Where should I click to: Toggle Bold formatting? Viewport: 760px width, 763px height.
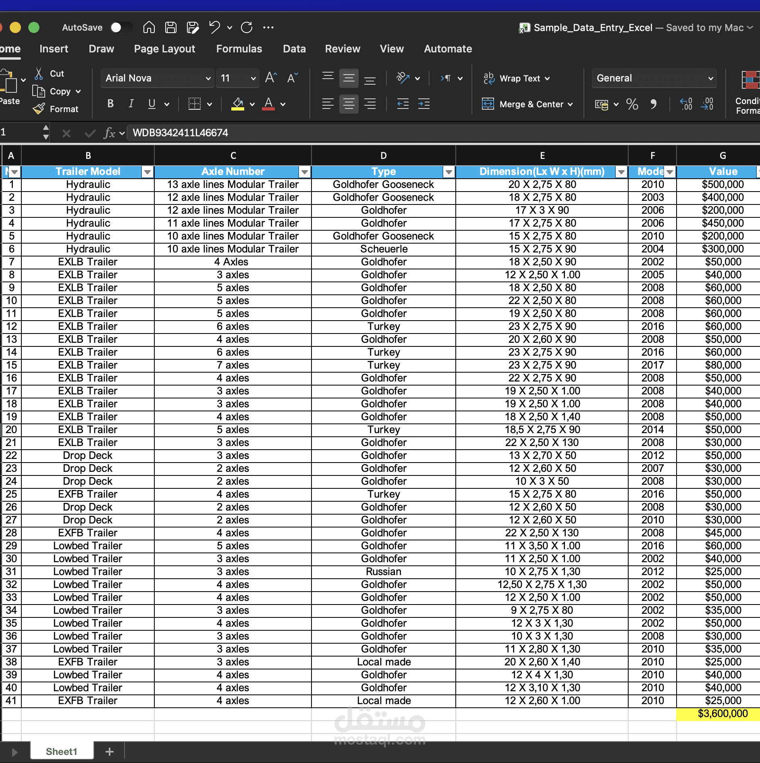[x=110, y=104]
